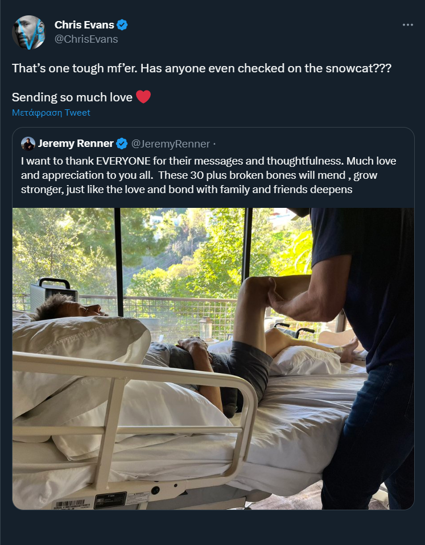Click Jeremy Renner's small profile avatar
Screen dimensions: 425x545
pos(28,144)
